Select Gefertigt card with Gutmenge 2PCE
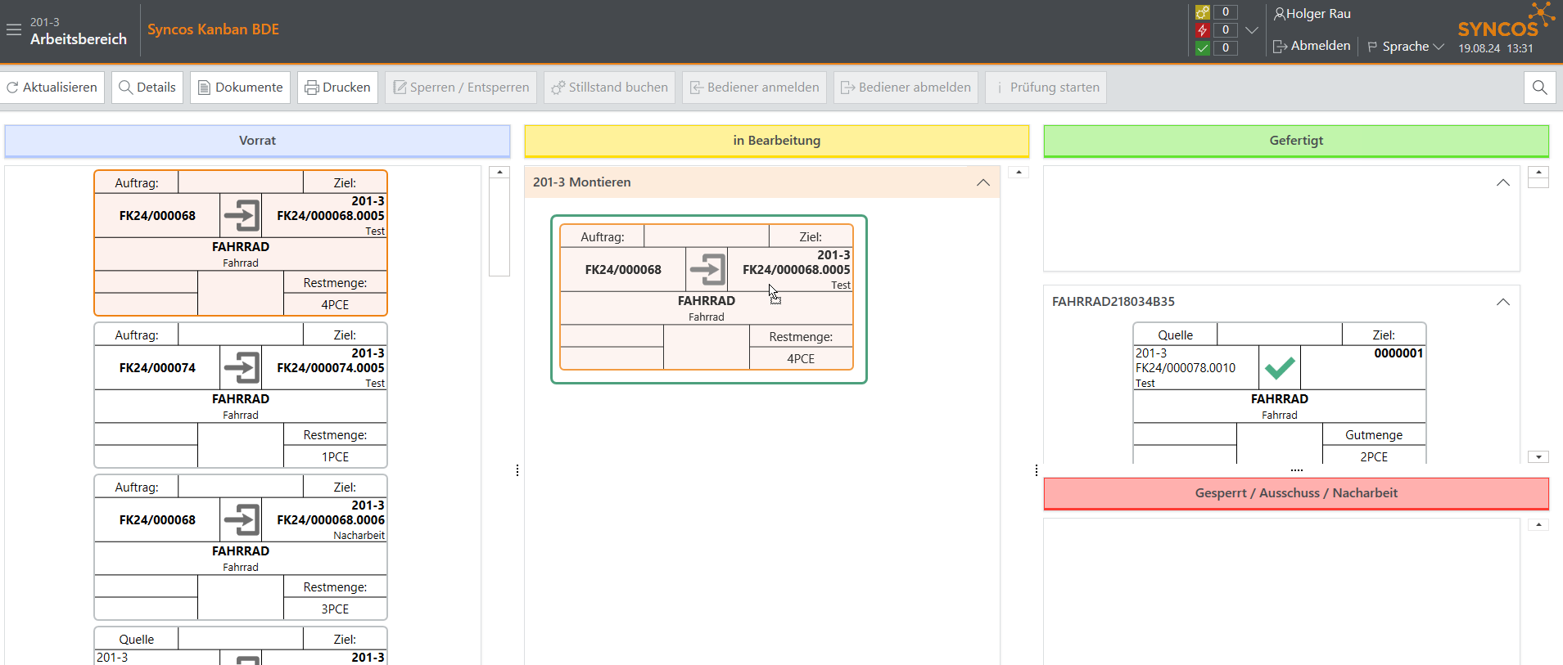Image resolution: width=1563 pixels, height=665 pixels. [1280, 393]
